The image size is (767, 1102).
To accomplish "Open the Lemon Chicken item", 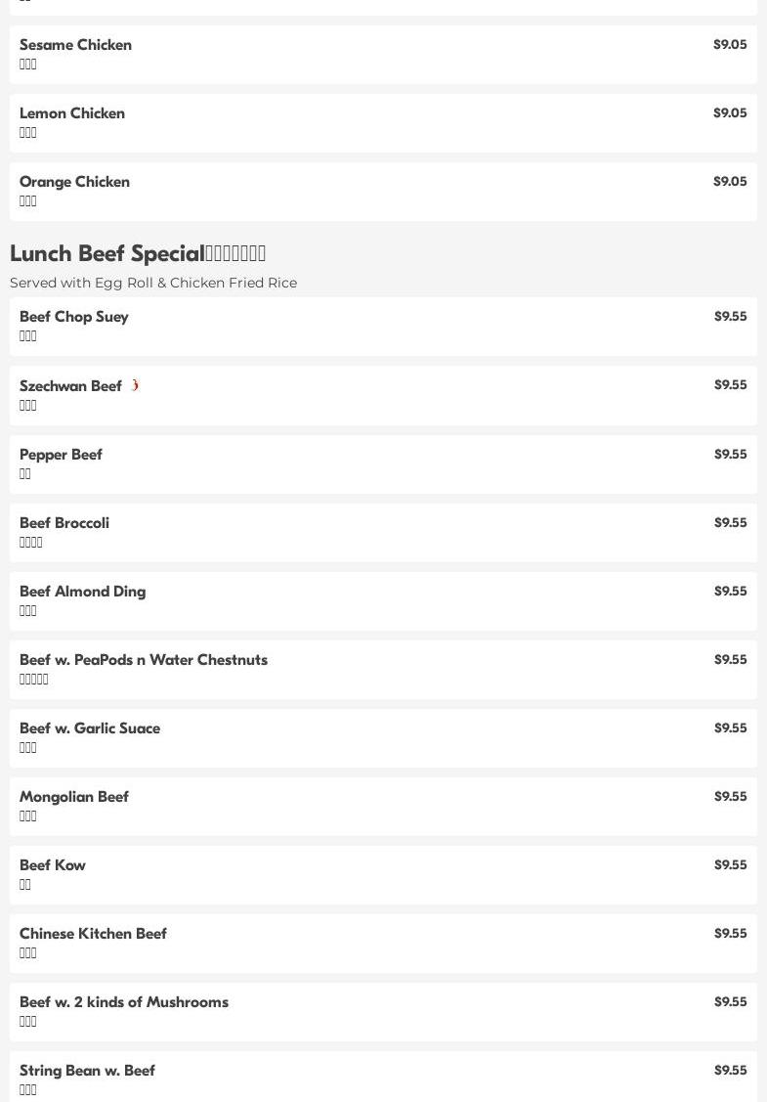I will click(x=383, y=123).
